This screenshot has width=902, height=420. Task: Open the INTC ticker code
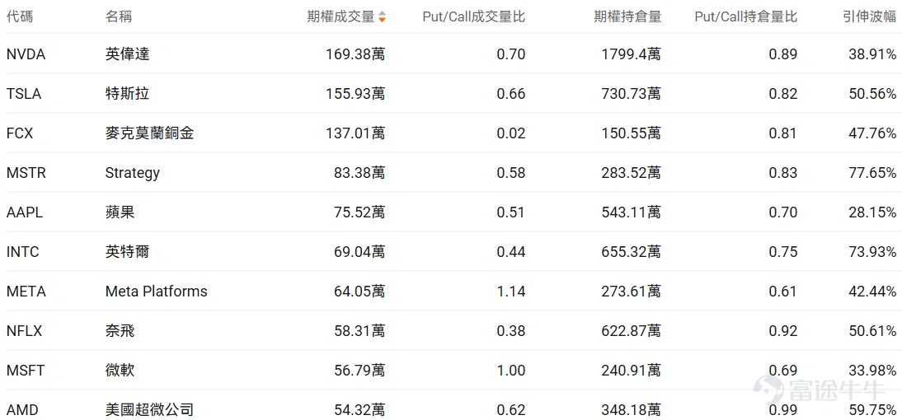(22, 252)
